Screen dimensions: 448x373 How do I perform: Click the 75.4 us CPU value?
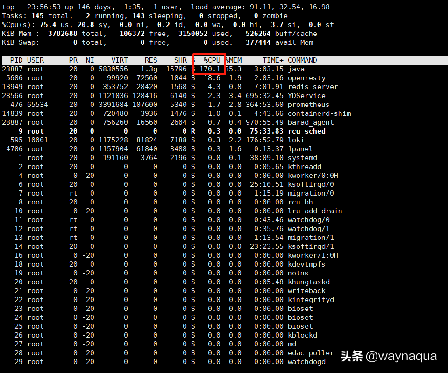[x=48, y=25]
